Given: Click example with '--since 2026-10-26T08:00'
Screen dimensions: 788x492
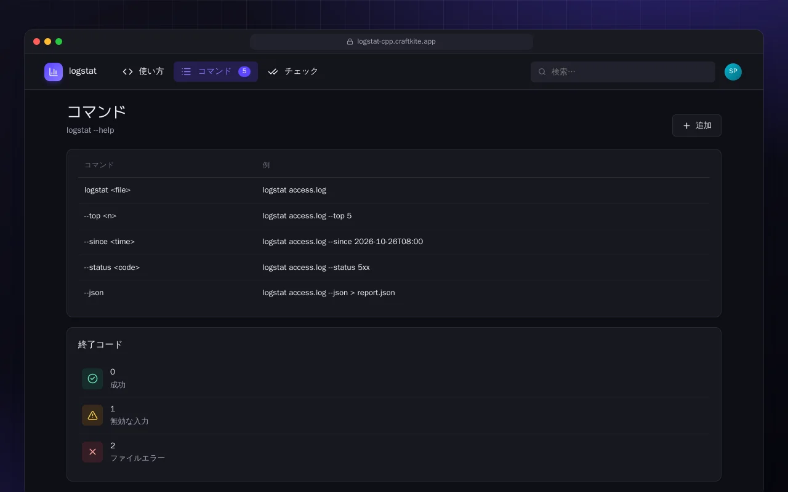Looking at the screenshot, I should [343, 242].
